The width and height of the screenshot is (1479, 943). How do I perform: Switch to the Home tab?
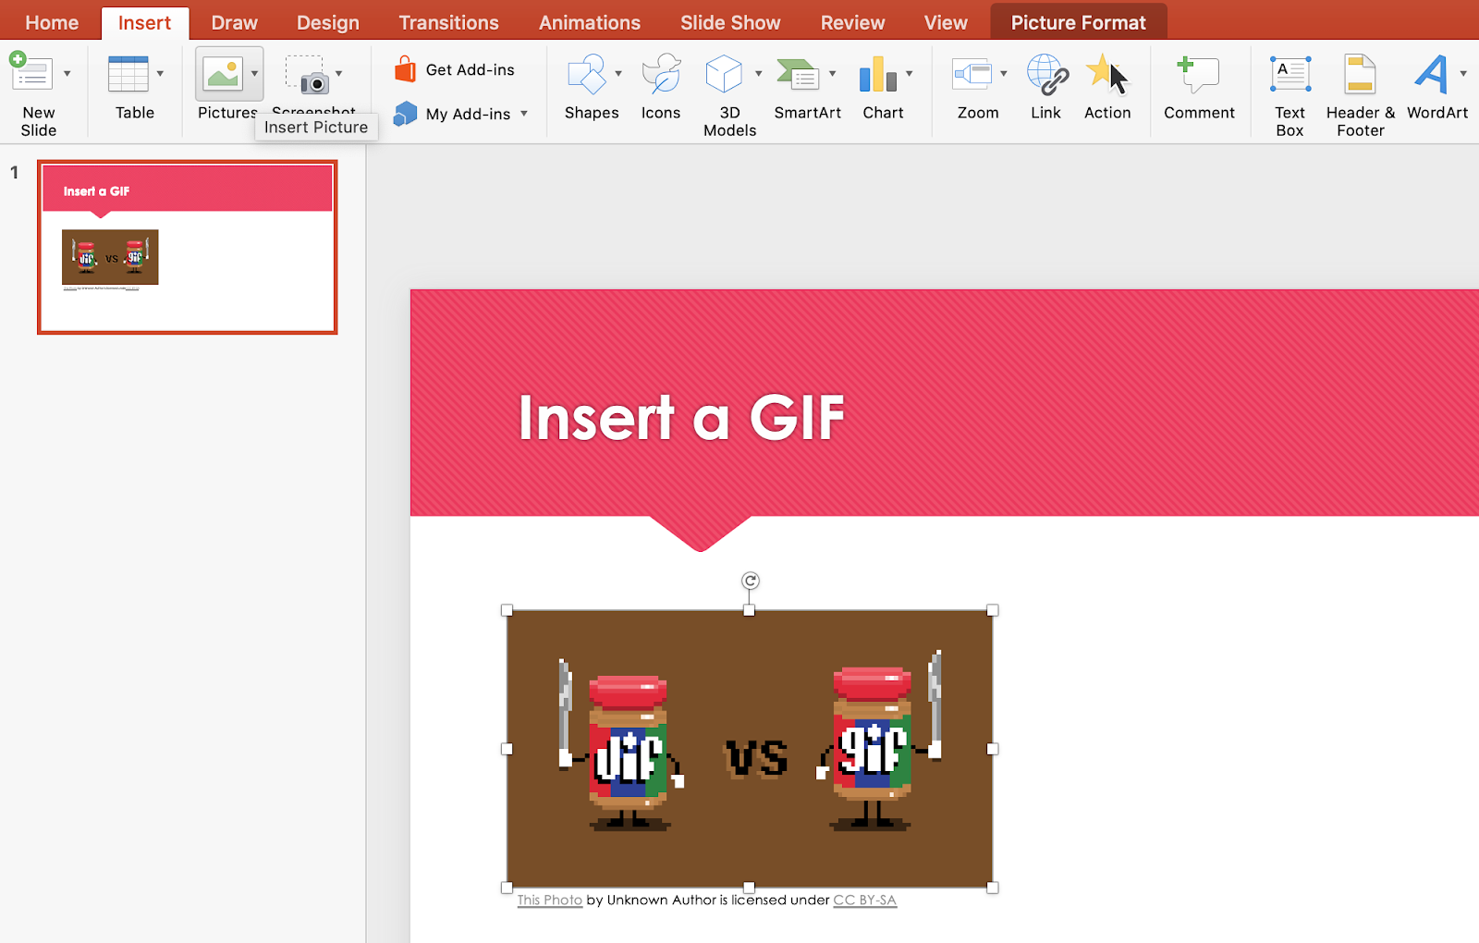52,22
